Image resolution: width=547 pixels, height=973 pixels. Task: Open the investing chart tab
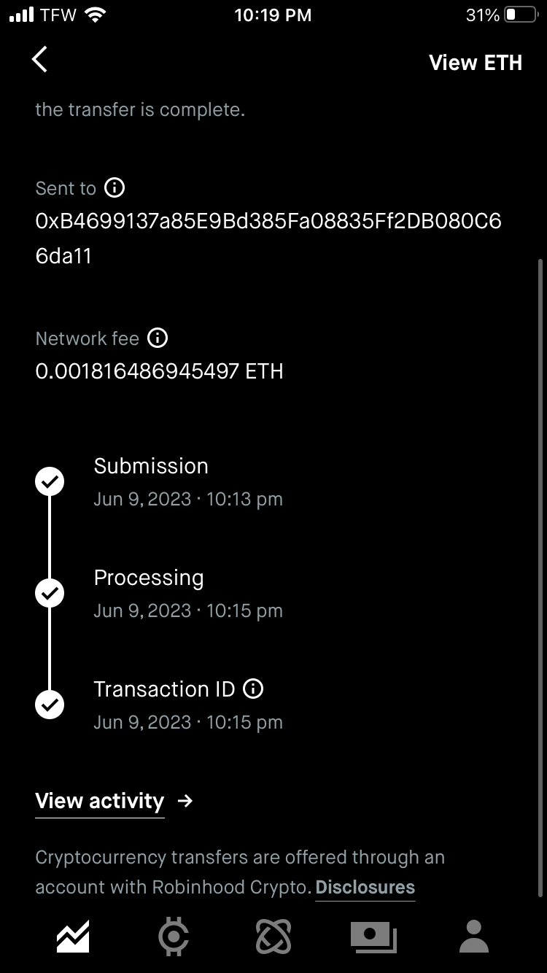(73, 936)
